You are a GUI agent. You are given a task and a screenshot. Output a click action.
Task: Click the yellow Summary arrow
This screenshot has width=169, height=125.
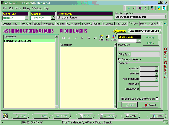[119, 31]
